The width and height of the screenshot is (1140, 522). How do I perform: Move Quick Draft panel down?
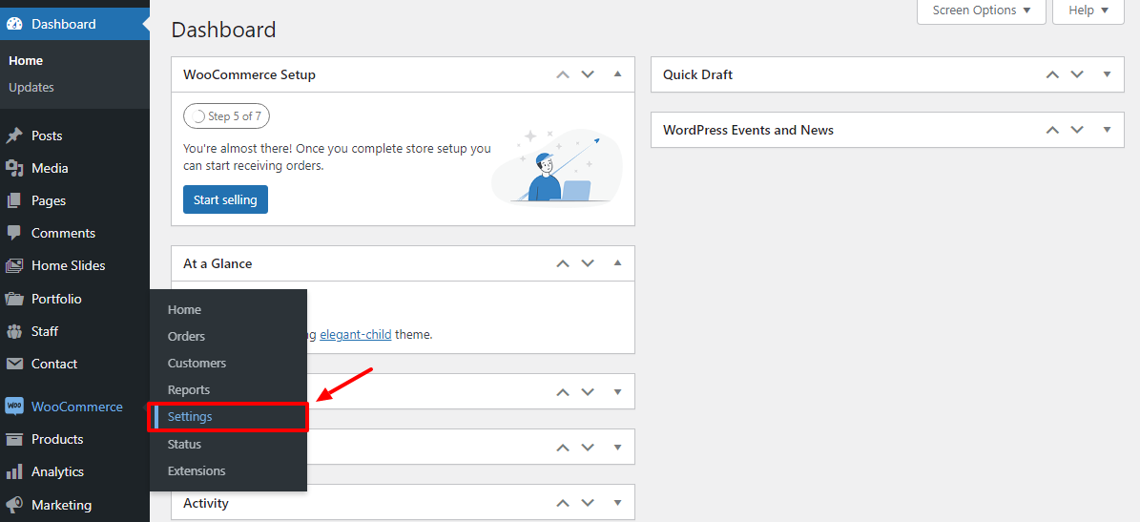pyautogui.click(x=1077, y=74)
